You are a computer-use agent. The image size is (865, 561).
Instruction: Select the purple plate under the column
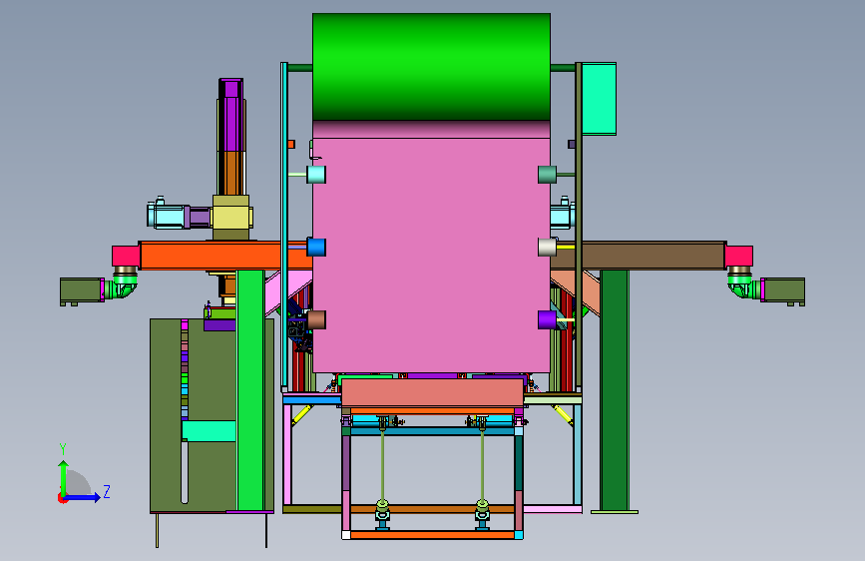219,325
